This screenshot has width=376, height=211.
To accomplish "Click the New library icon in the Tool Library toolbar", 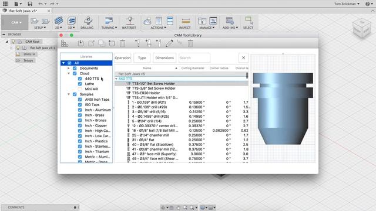I will tap(112, 43).
